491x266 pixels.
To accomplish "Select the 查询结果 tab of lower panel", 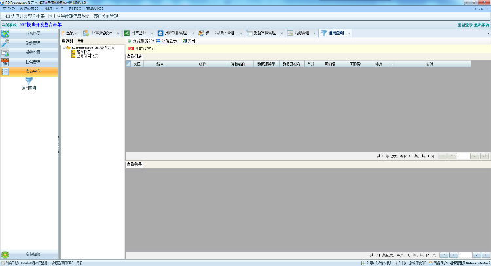I will [134, 164].
